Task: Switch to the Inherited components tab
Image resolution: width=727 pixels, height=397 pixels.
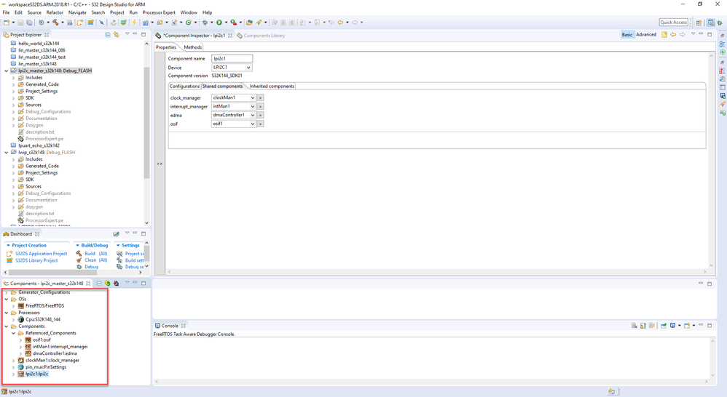Action: (272, 86)
